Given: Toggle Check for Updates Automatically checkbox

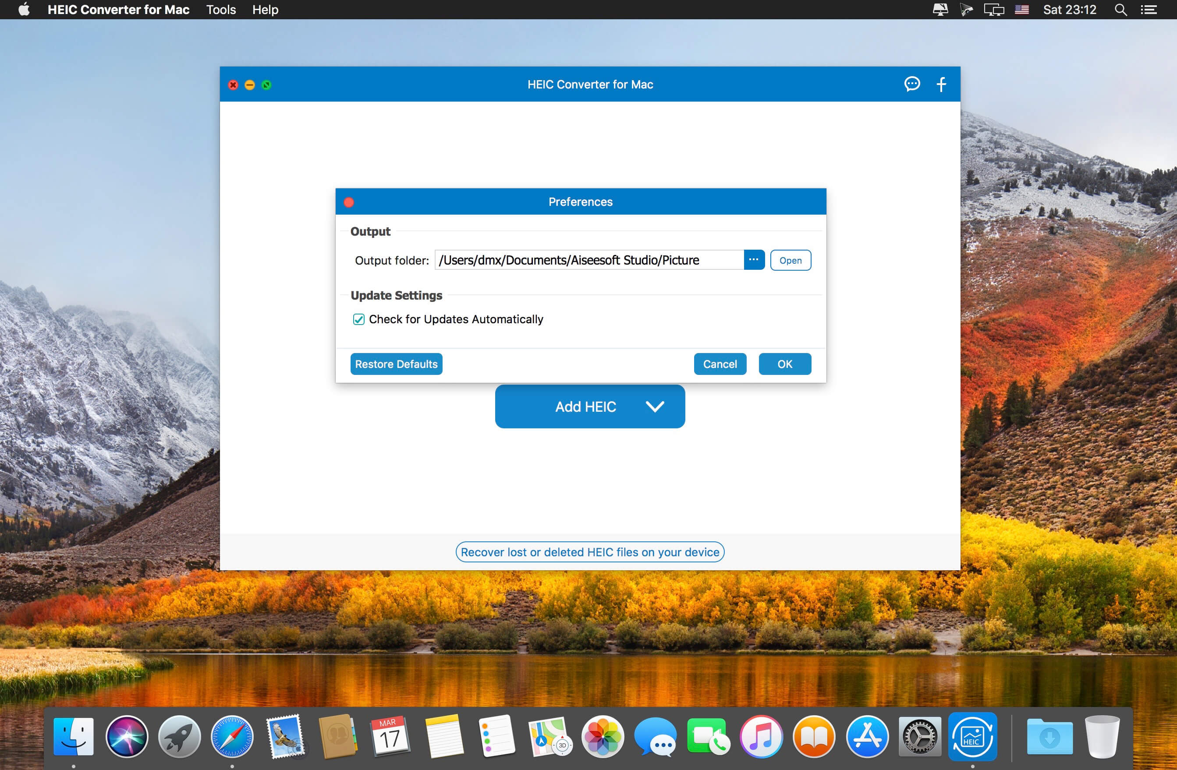Looking at the screenshot, I should 358,320.
